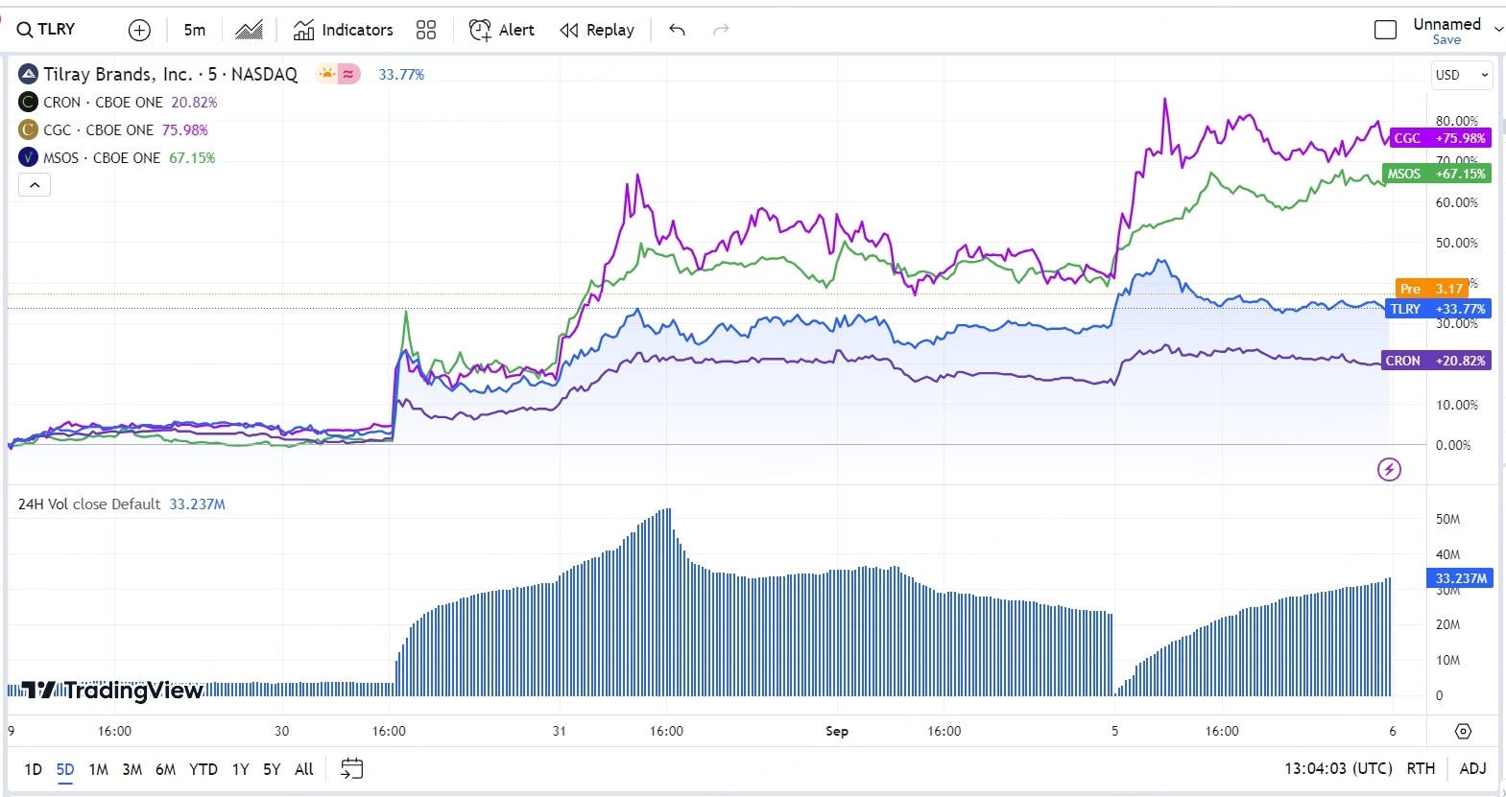Open the layout grid templates icon
Viewport: 1506px width, 797px height.
click(x=426, y=30)
